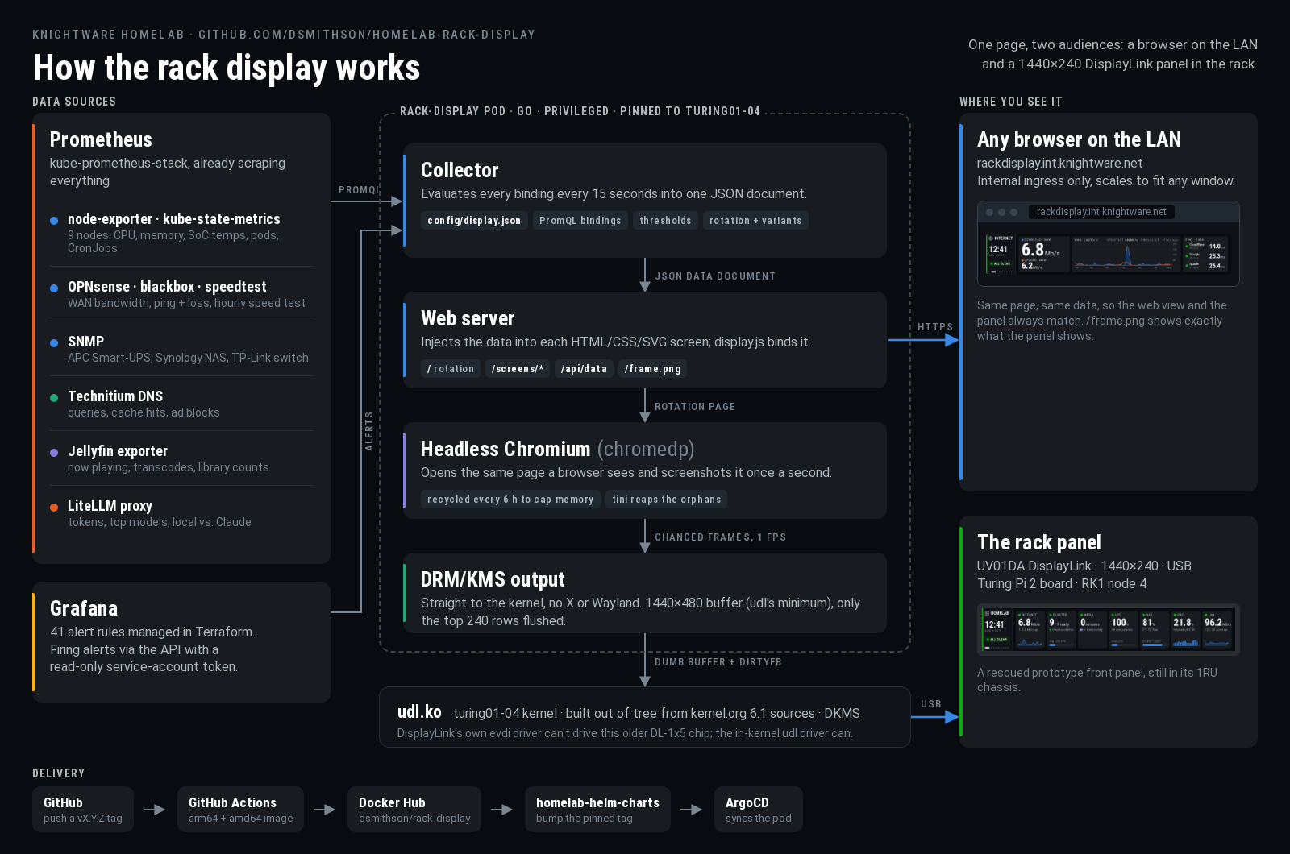
Task: Select the Web server heading
Action: click(468, 318)
